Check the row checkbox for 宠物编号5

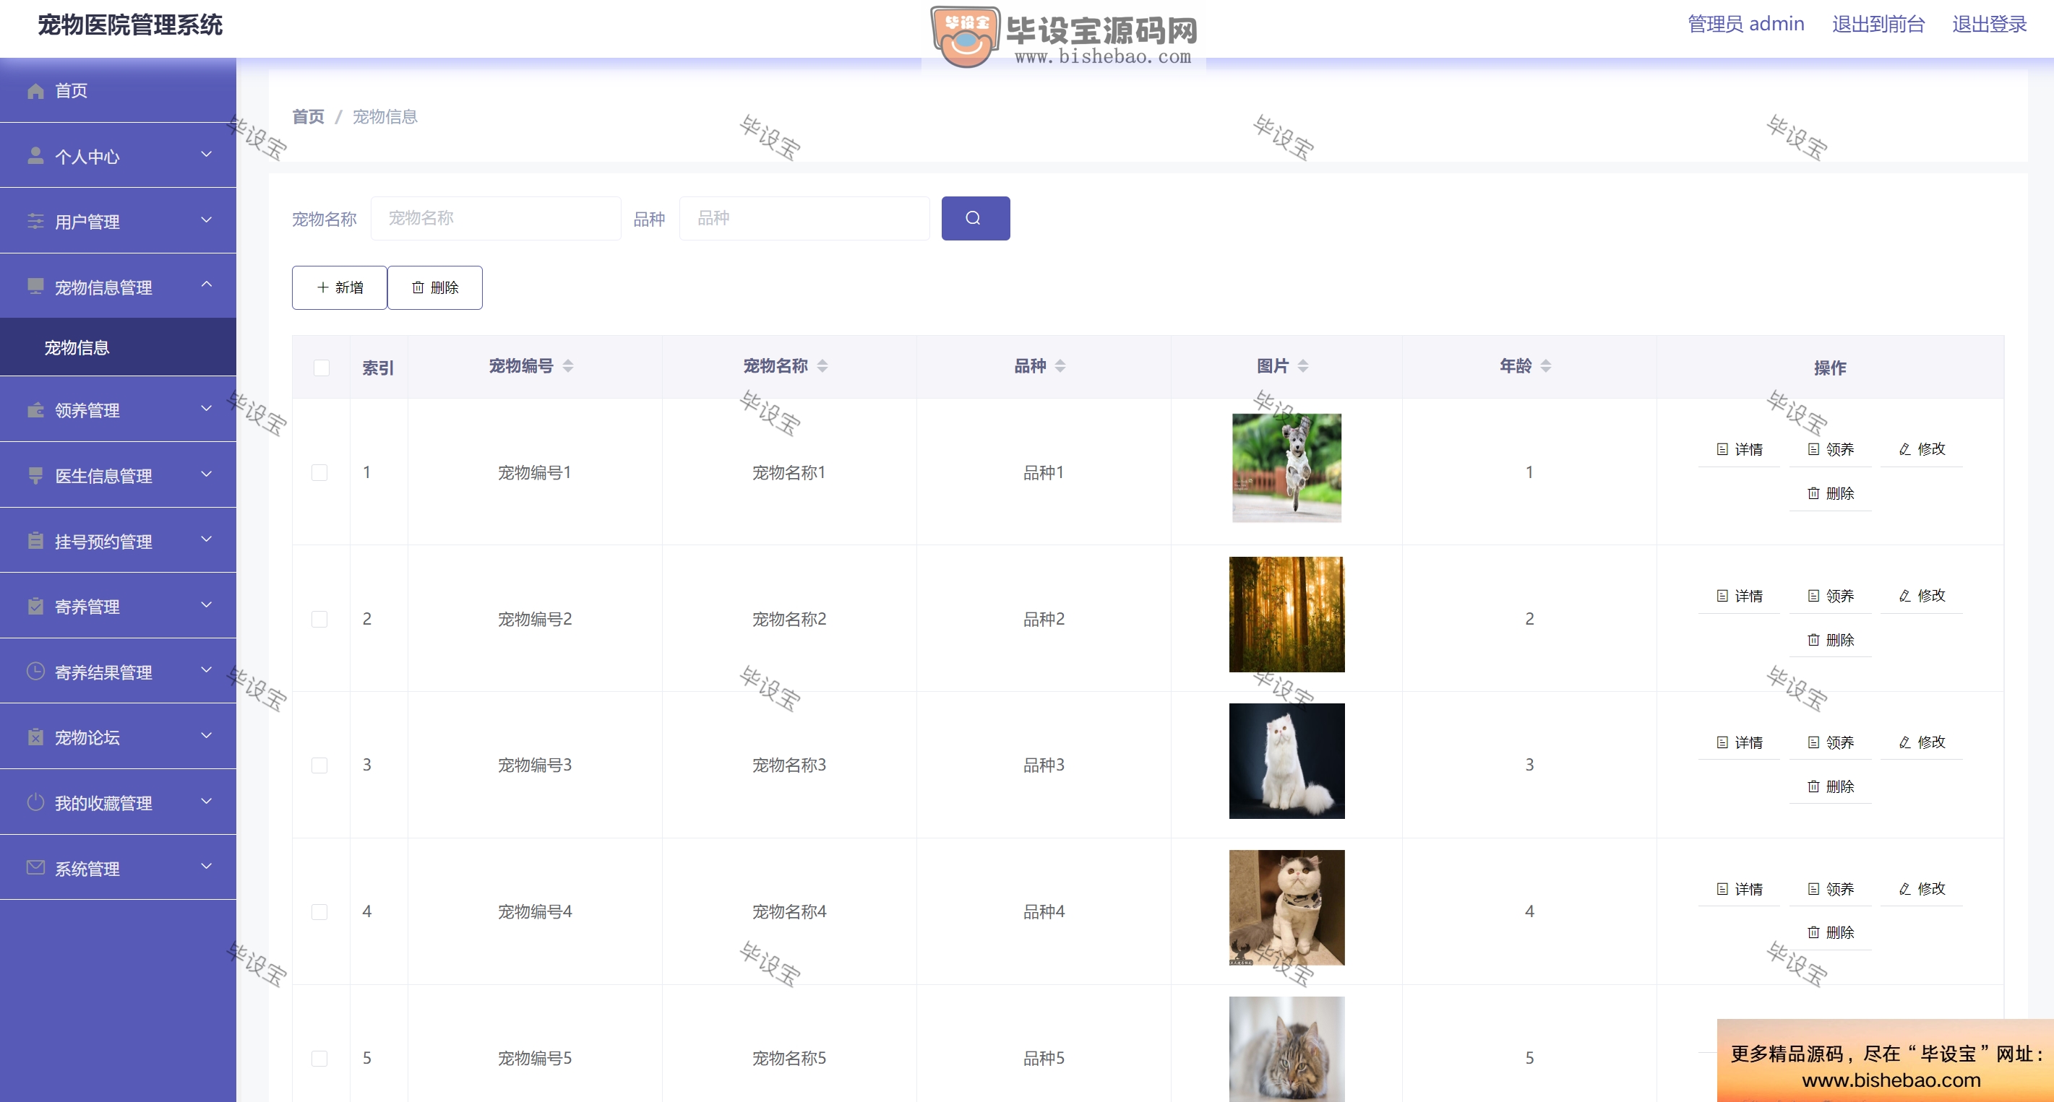319,1058
